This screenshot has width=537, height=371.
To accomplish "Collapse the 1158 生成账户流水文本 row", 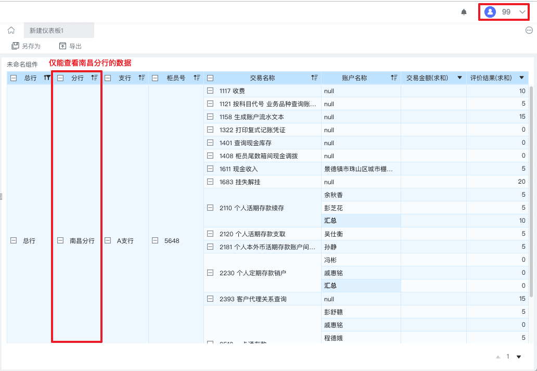I will [x=210, y=117].
